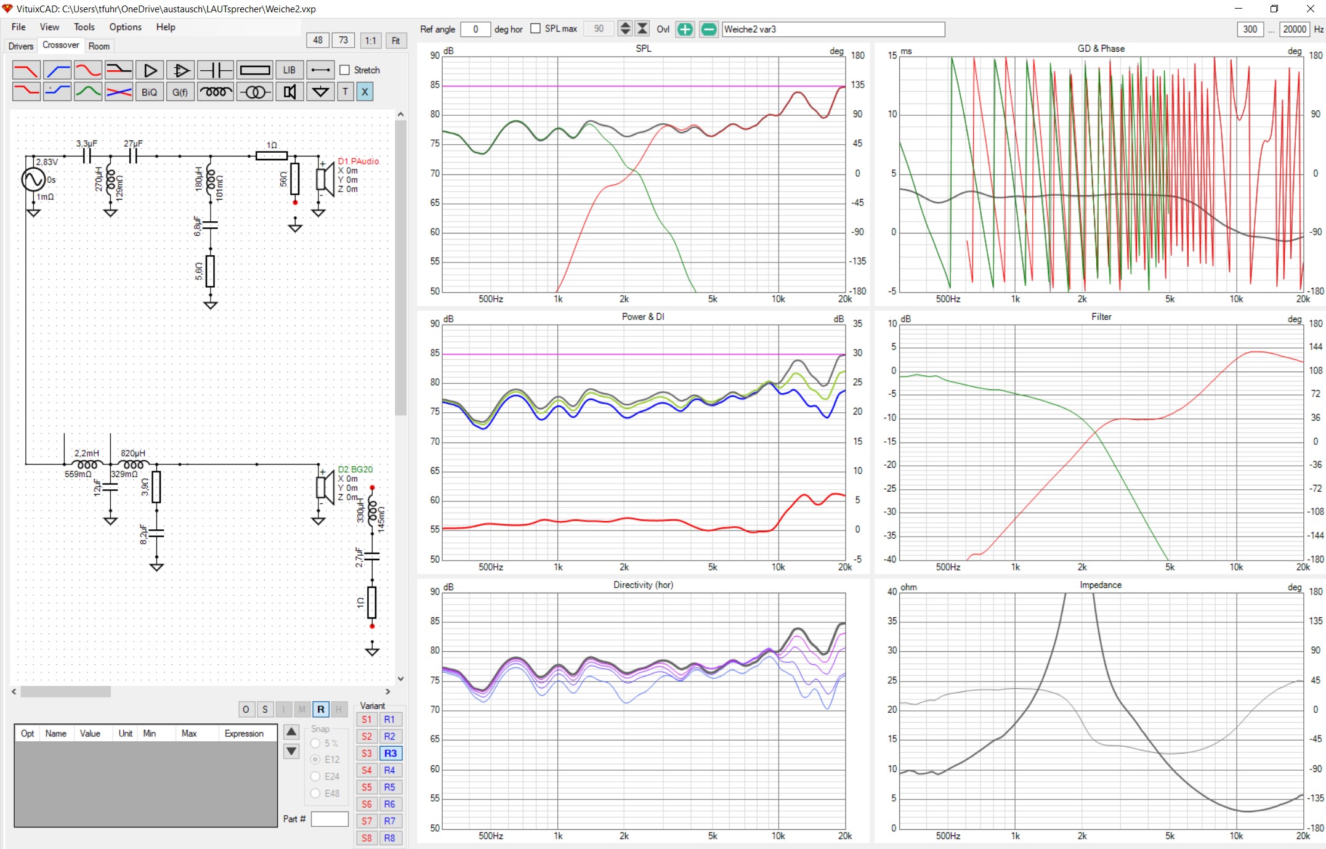
Task: Click the Part # input field
Action: 329,819
